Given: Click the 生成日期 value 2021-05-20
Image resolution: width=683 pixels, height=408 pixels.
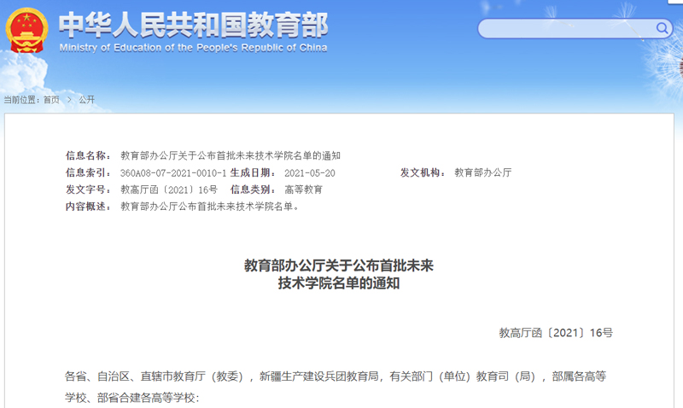Looking at the screenshot, I should tap(310, 173).
